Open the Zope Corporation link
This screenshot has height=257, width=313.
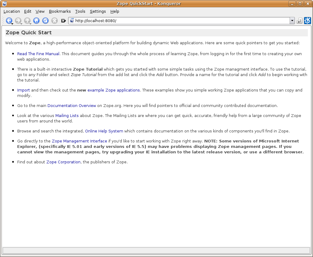[64, 162]
